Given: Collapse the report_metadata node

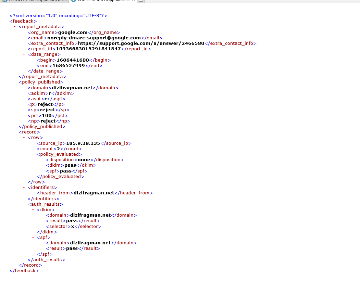Looking at the screenshot, I should (15, 27).
